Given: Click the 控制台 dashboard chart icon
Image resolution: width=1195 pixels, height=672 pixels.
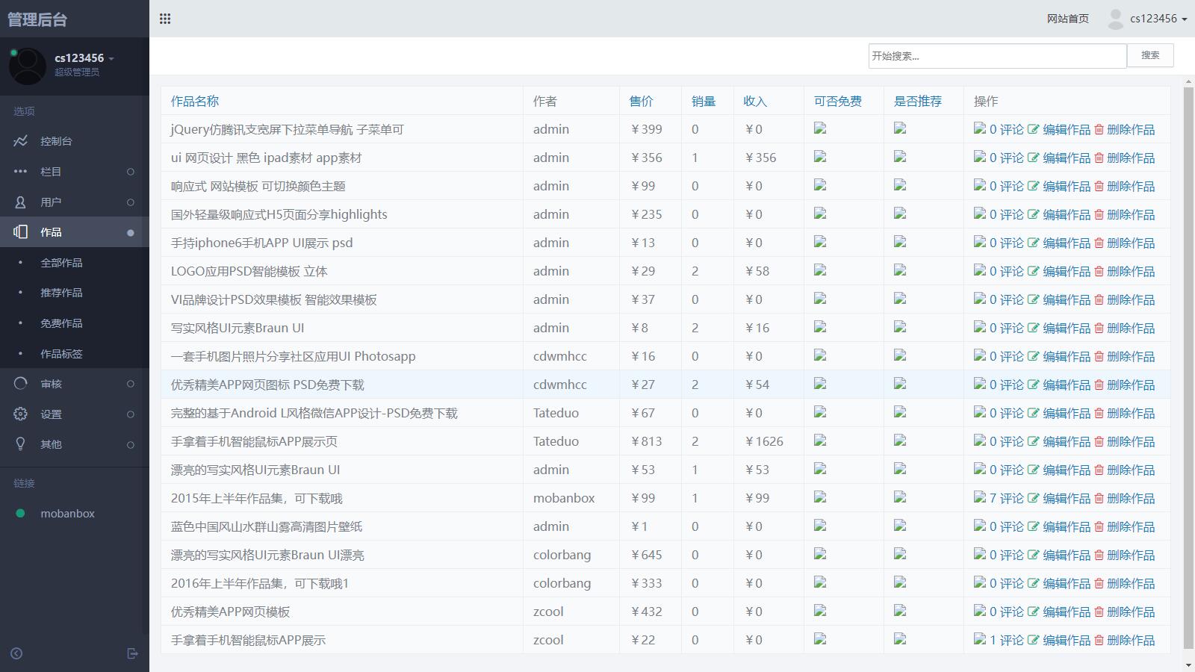Looking at the screenshot, I should click(x=21, y=141).
